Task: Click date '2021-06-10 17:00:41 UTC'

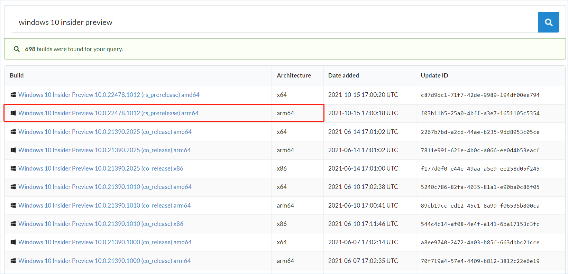Action: [x=363, y=205]
